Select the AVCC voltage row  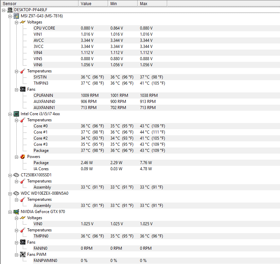tap(156, 40)
